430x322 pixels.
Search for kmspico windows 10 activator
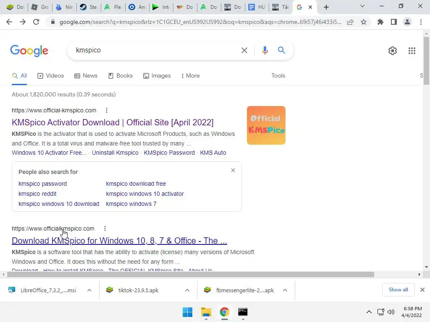(x=145, y=194)
